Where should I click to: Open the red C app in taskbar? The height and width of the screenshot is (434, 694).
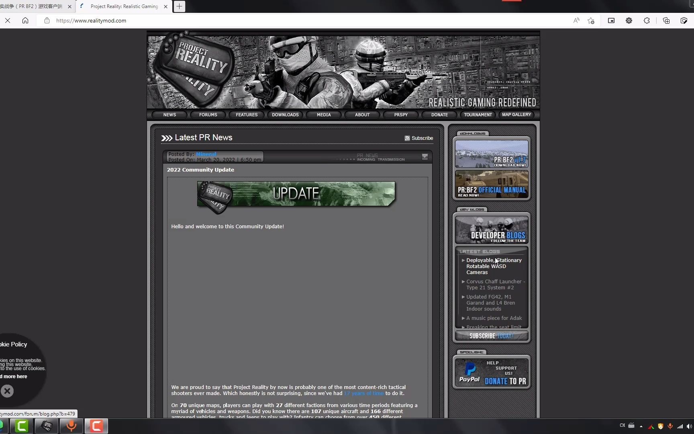96,426
